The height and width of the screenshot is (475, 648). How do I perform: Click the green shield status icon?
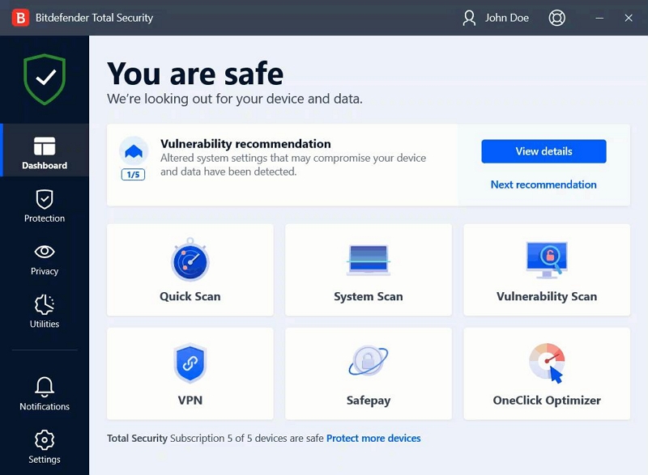click(45, 78)
